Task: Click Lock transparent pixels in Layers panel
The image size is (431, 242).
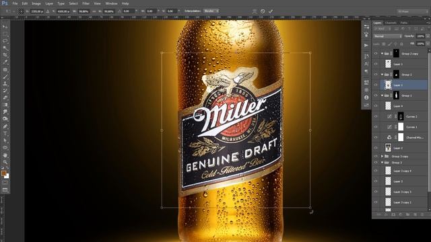Action: 384,44
